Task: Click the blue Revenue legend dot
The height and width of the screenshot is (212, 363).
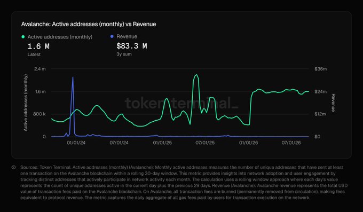Action: [112, 36]
